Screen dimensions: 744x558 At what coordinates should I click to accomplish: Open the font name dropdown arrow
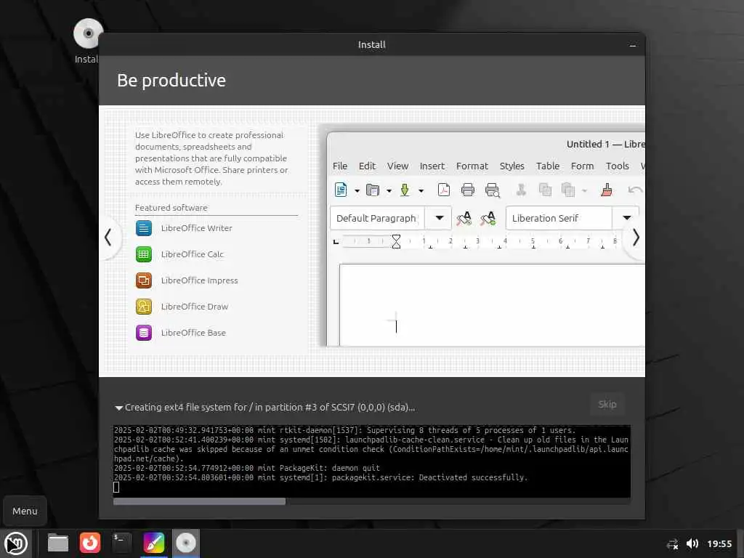[x=626, y=218]
